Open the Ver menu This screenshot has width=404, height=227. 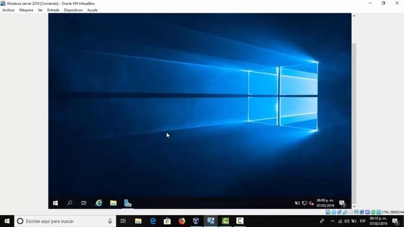[x=40, y=10]
